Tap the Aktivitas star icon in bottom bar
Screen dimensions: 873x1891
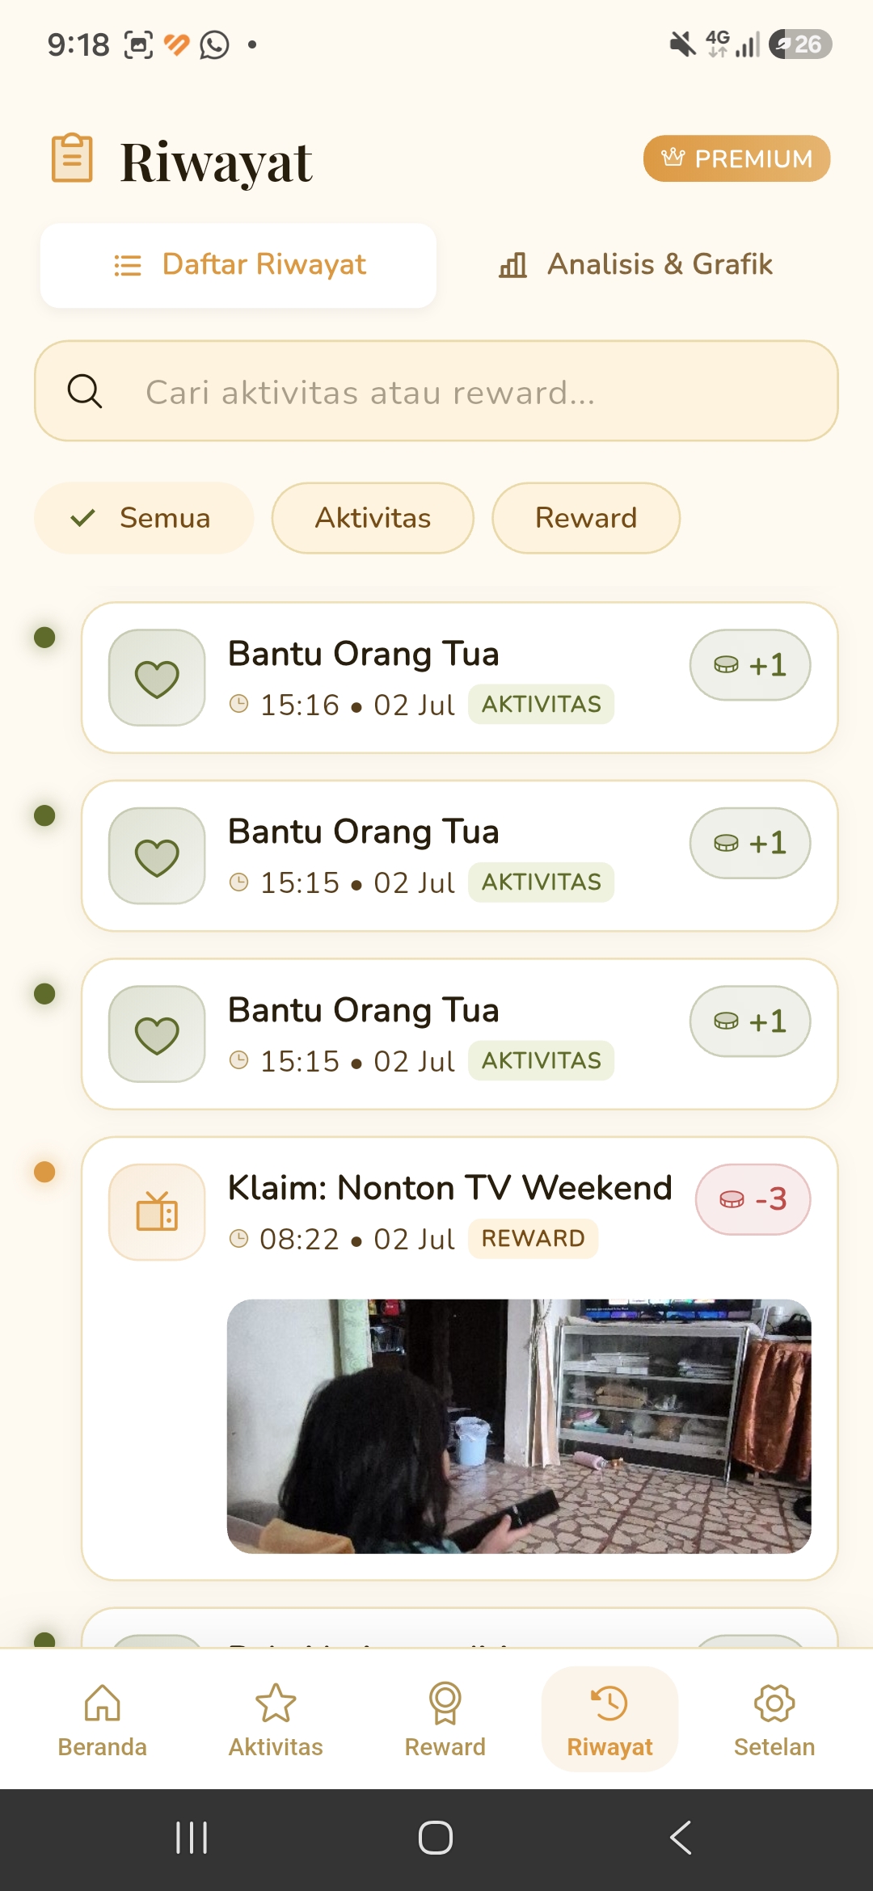point(276,1703)
